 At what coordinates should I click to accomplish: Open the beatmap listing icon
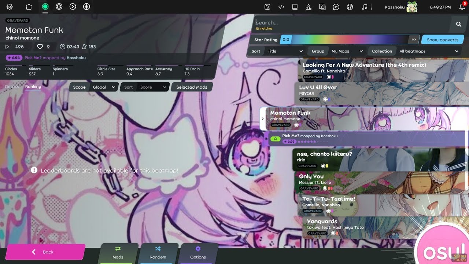pos(322,7)
